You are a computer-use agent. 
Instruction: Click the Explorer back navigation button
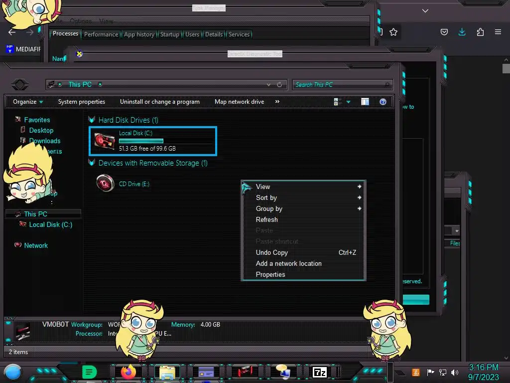coord(20,85)
